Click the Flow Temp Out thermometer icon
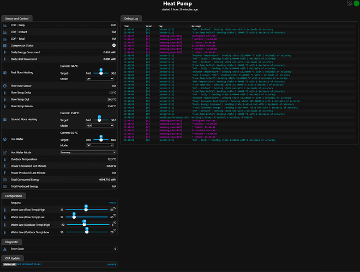This screenshot has height=272, width=360. click(5, 99)
